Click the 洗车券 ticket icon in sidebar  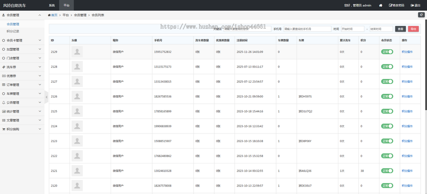click(x=4, y=67)
